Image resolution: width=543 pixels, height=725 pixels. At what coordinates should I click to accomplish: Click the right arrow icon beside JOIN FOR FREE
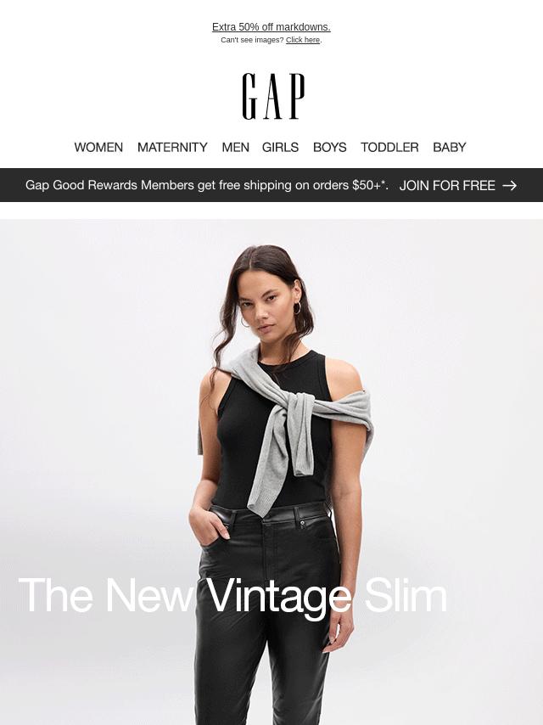509,185
